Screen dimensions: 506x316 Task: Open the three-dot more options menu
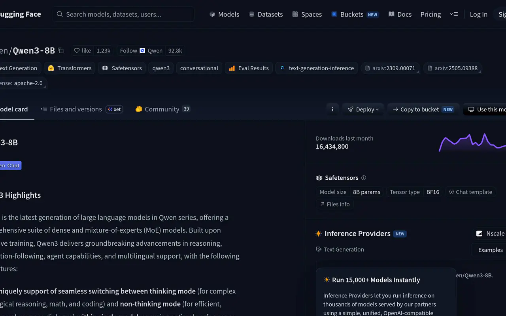332,109
